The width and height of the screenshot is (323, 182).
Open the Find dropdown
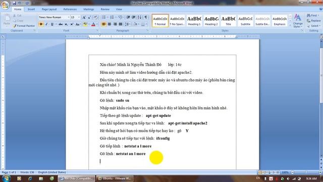tap(318, 16)
